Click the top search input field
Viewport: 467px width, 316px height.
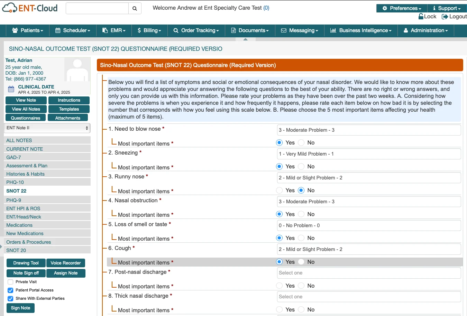click(97, 9)
